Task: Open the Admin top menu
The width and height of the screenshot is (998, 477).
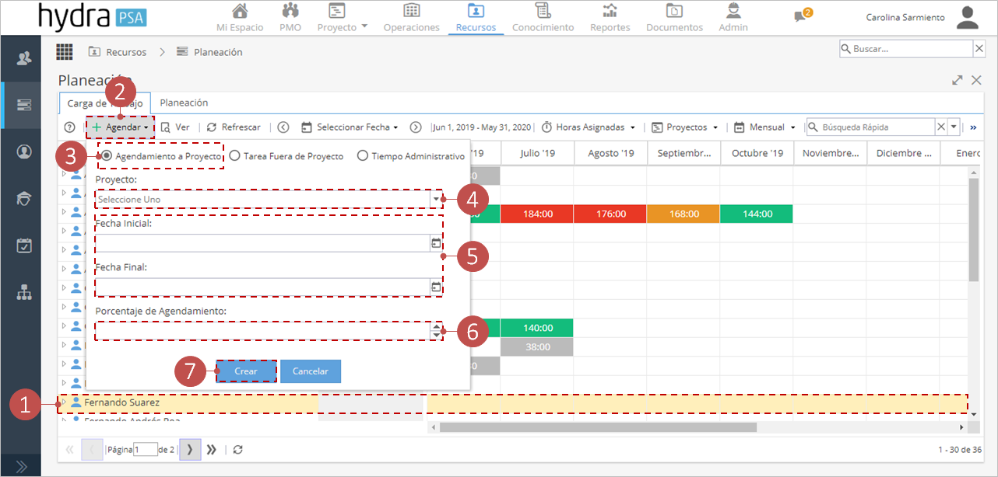Action: 733,18
